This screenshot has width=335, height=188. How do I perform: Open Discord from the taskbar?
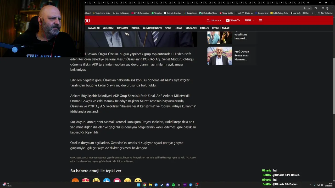167,185
